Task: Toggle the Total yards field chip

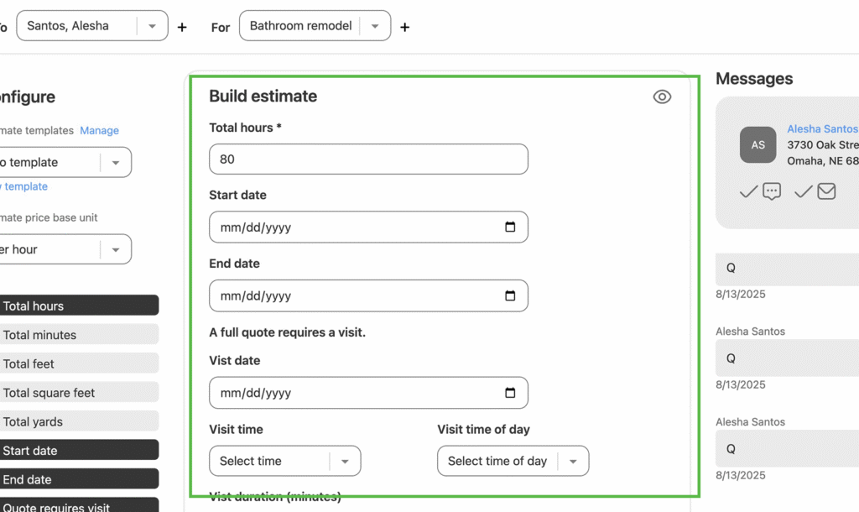Action: [78, 422]
